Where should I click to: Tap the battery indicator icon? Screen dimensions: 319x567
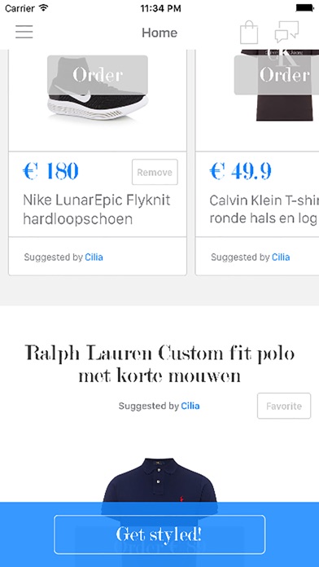click(305, 7)
